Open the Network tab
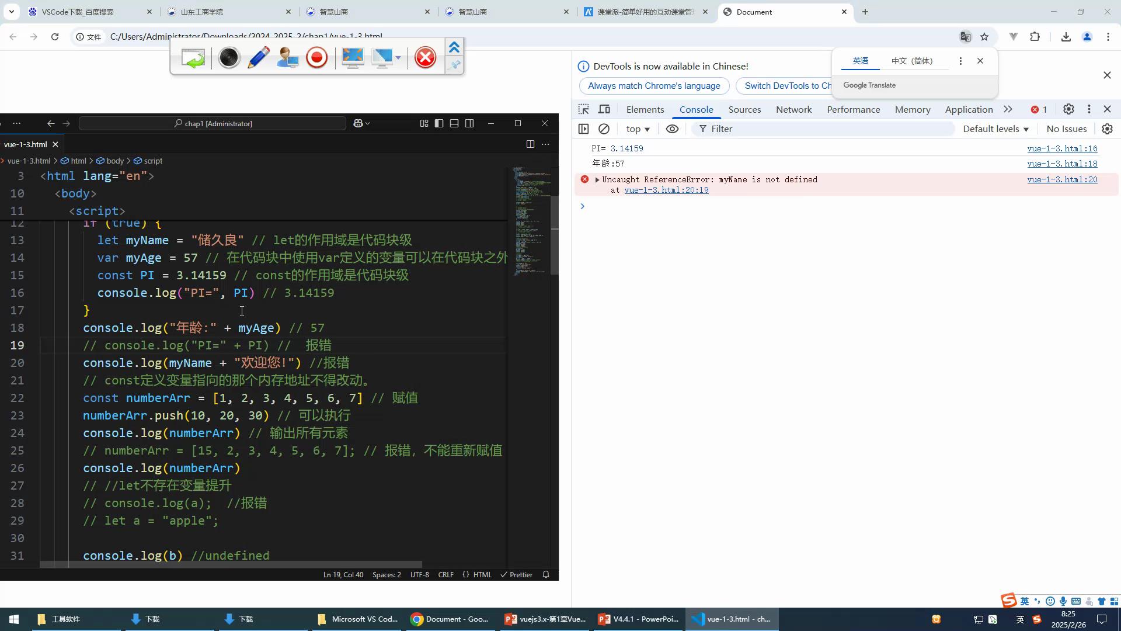This screenshot has height=631, width=1121. pos(793,109)
